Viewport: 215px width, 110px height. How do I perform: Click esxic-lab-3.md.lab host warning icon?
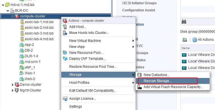[22, 33]
